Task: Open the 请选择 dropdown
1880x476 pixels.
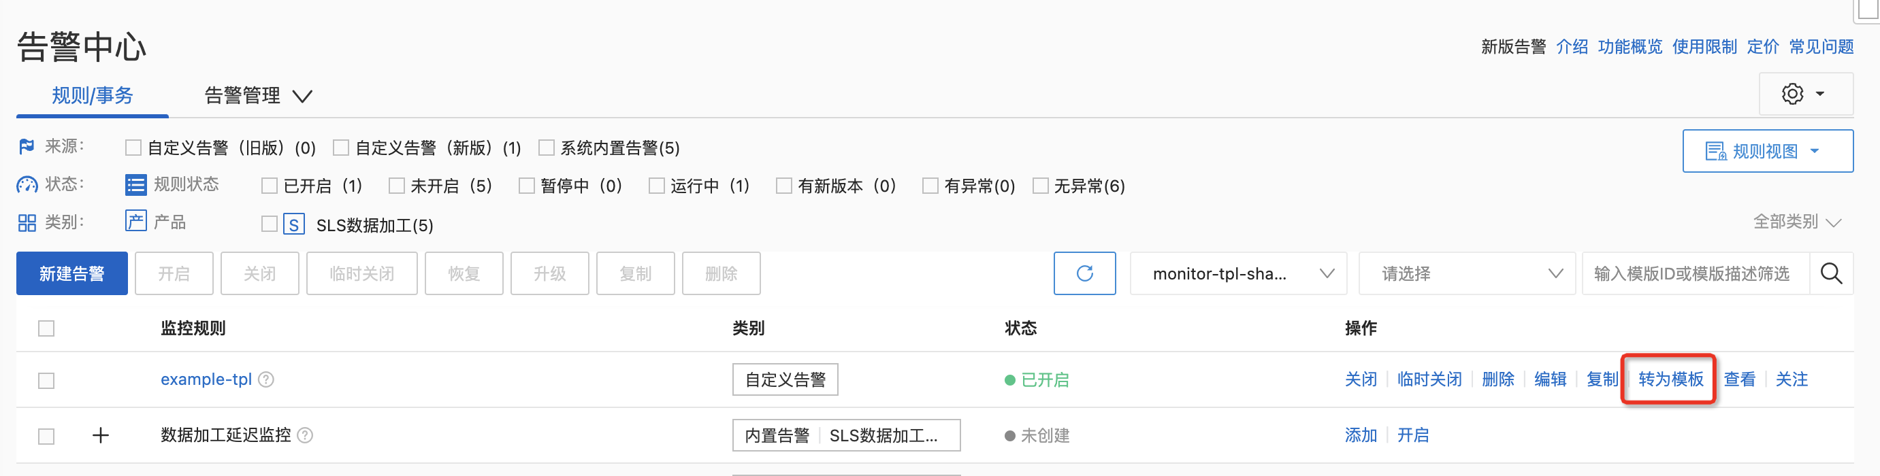Action: pos(1467,273)
